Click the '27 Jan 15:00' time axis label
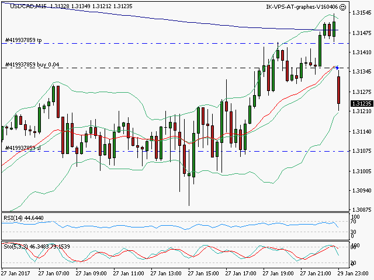374x280 pixels. tap(203, 273)
